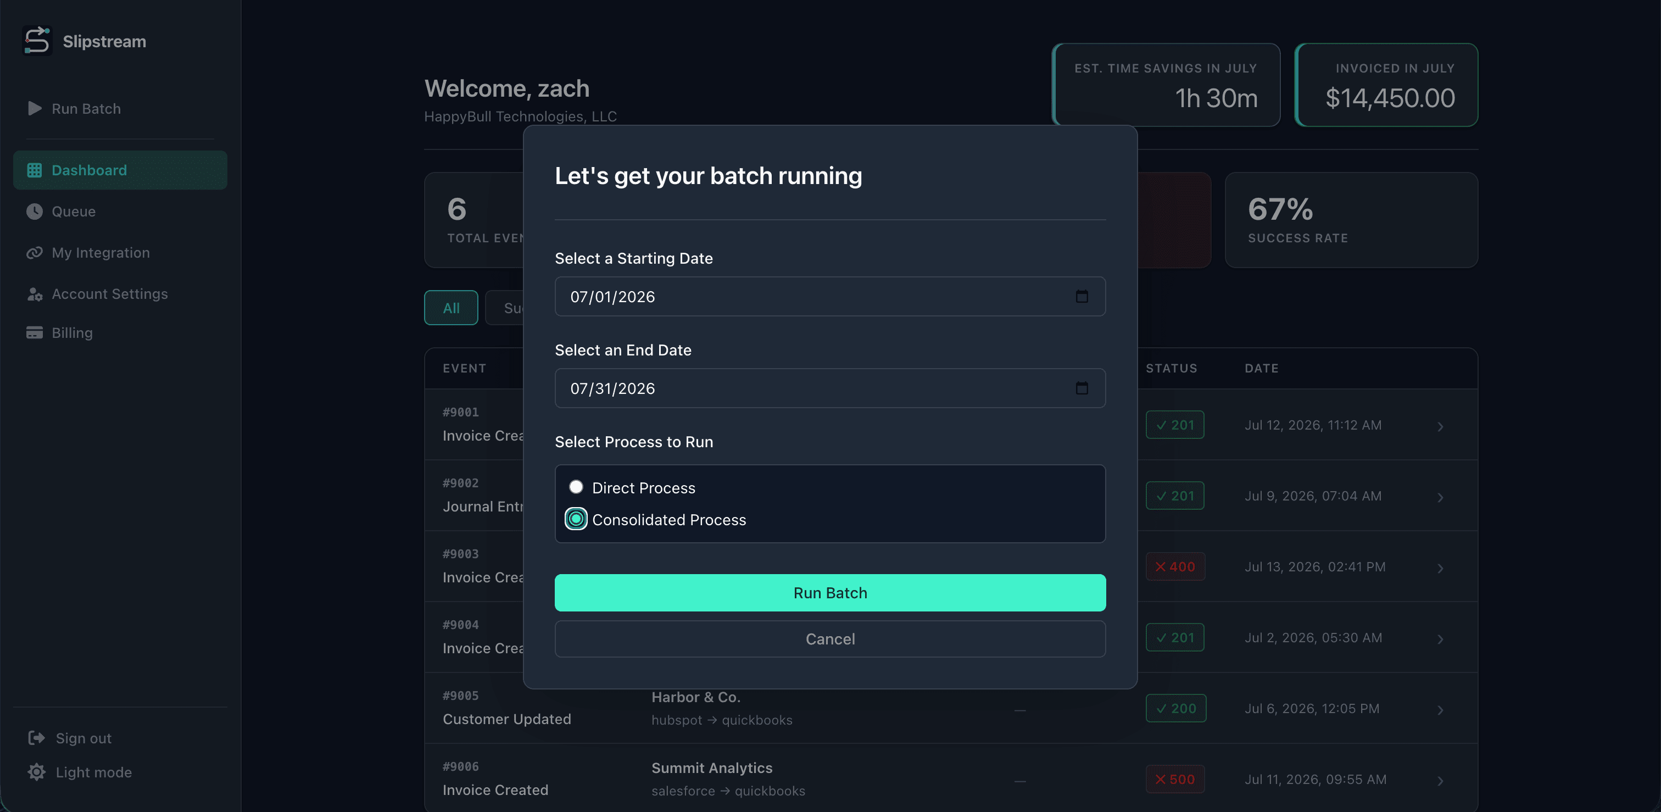The width and height of the screenshot is (1661, 812).
Task: Click the EVENT column header
Action: tap(464, 368)
